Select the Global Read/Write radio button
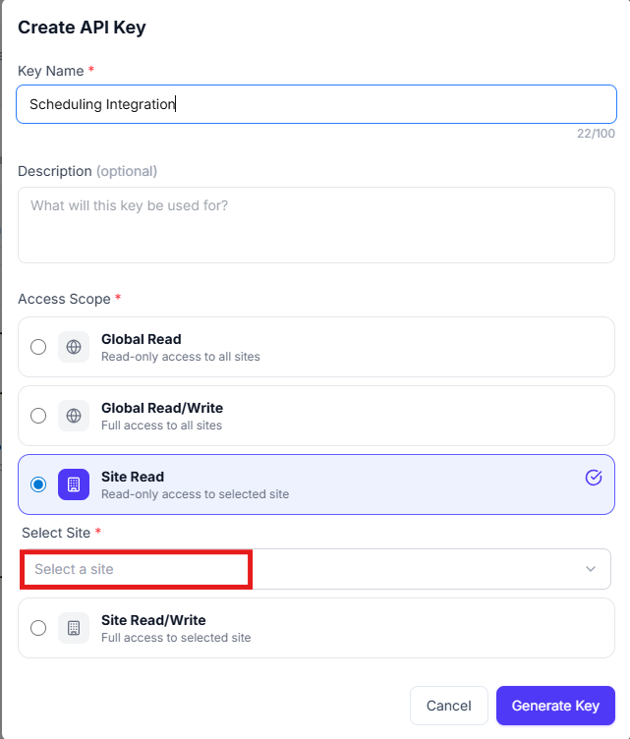 coord(38,416)
